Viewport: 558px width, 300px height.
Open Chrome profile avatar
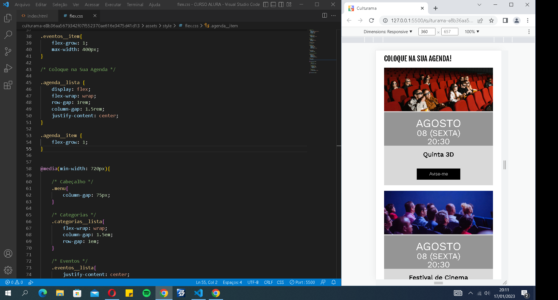tap(517, 20)
